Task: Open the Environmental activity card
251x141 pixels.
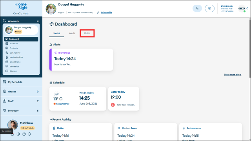Action: point(211,132)
